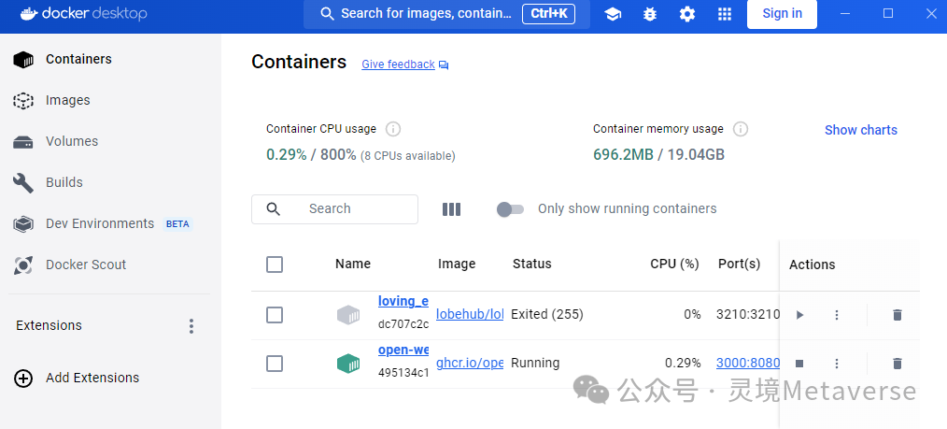Viewport: 947px width, 429px height.
Task: Click the Port(s) column header
Action: click(x=739, y=265)
